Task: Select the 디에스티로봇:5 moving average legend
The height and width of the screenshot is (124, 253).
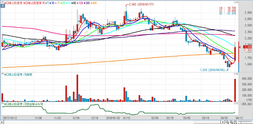Action: point(34,3)
